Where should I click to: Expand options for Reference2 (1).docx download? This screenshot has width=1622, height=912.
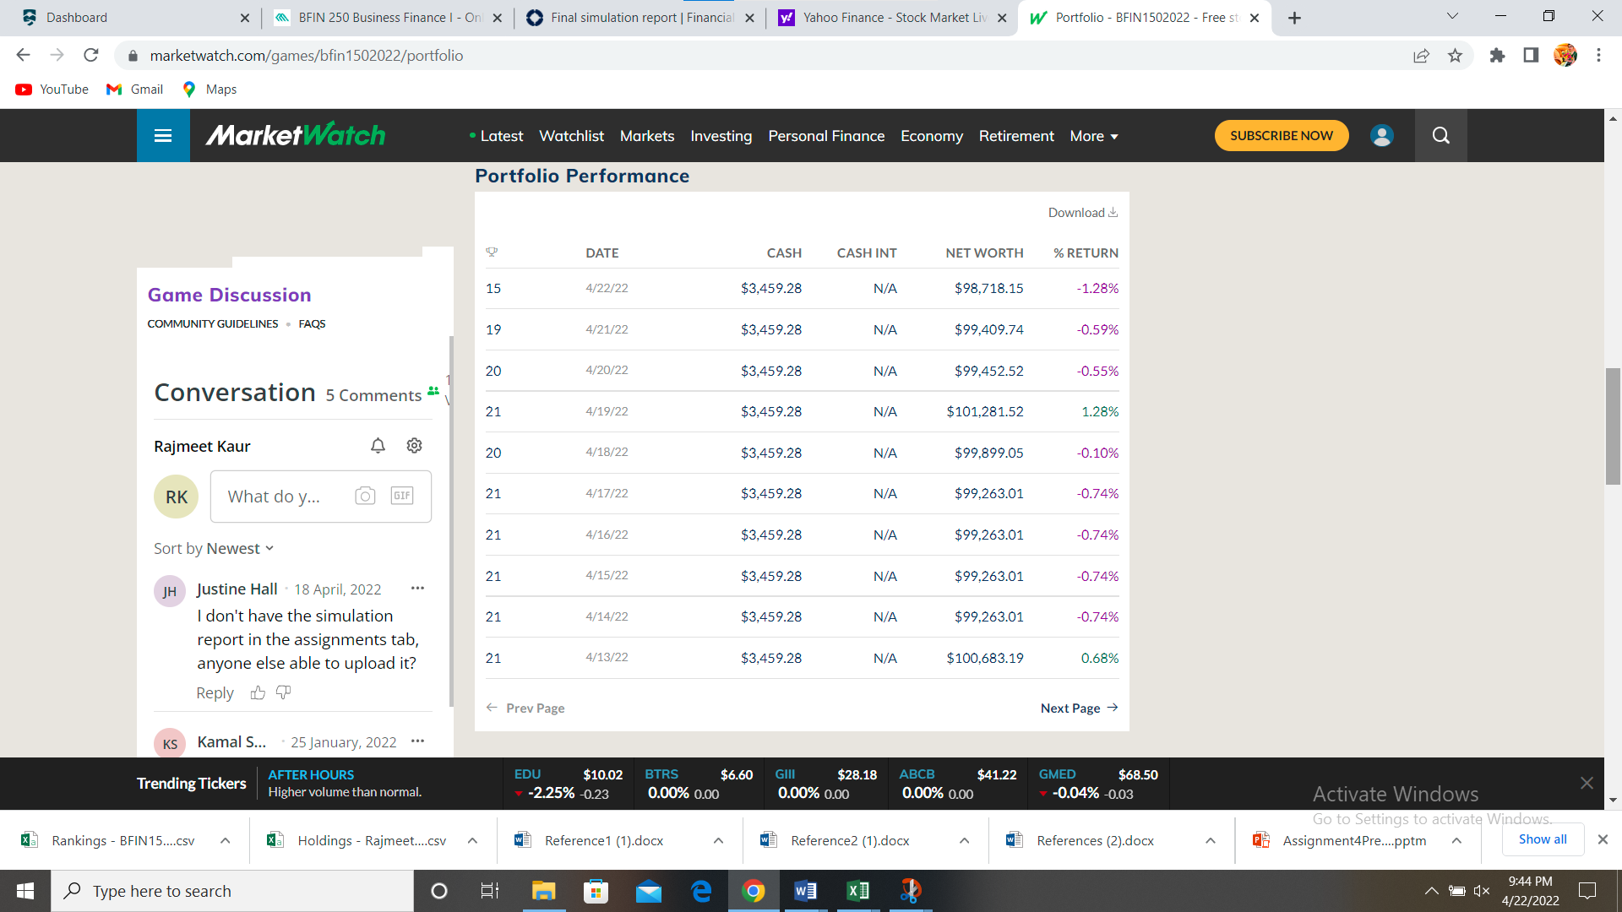(964, 841)
